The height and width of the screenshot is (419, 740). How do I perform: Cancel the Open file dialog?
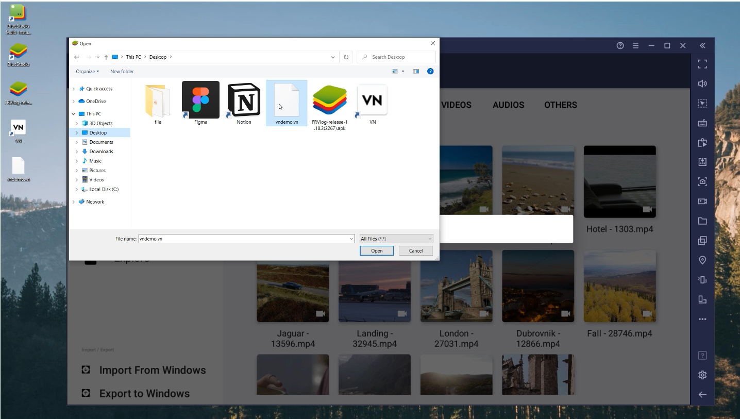[416, 250]
